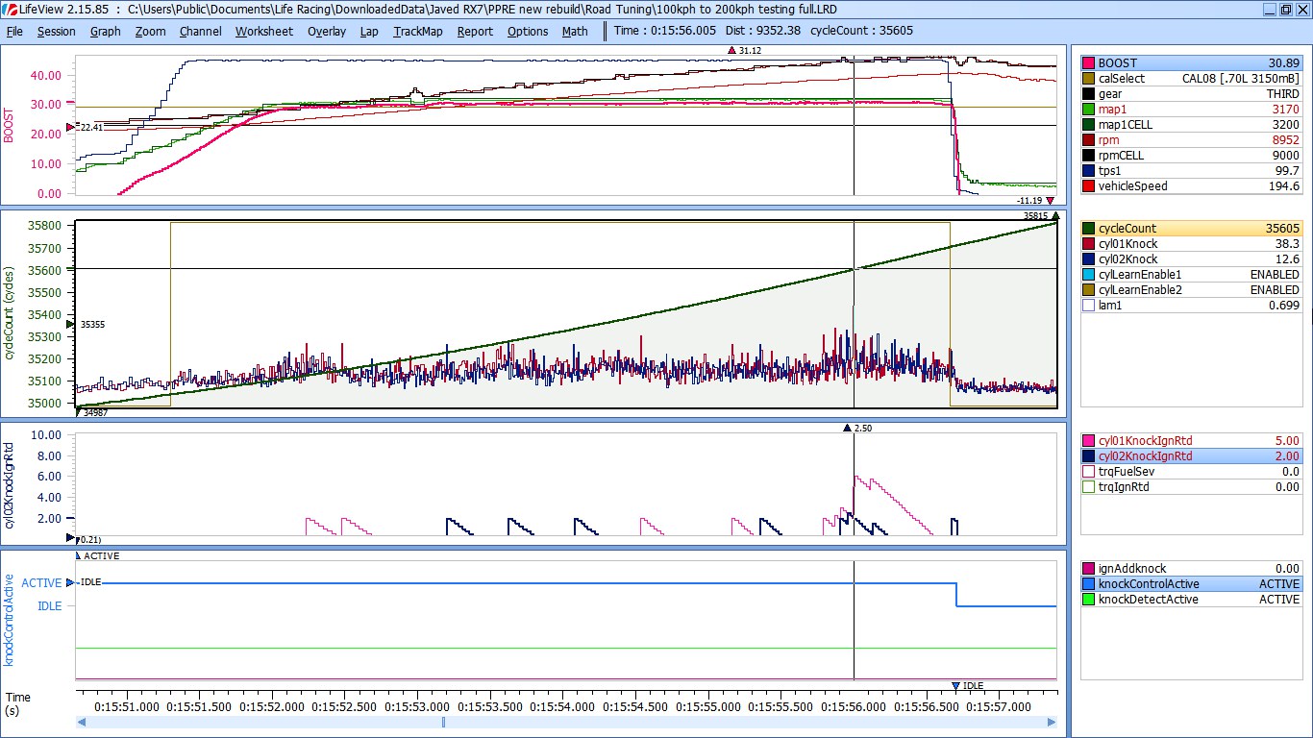The height and width of the screenshot is (738, 1313).
Task: Click the IDLE marker below the knock control graph
Action: point(967,685)
